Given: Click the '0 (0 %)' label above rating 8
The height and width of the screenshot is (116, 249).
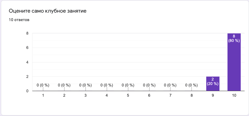Looking at the screenshot, I should pos(192,85).
